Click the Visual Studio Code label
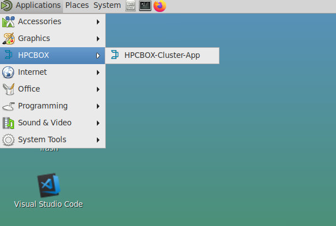The height and width of the screenshot is (226, 336). [48, 204]
